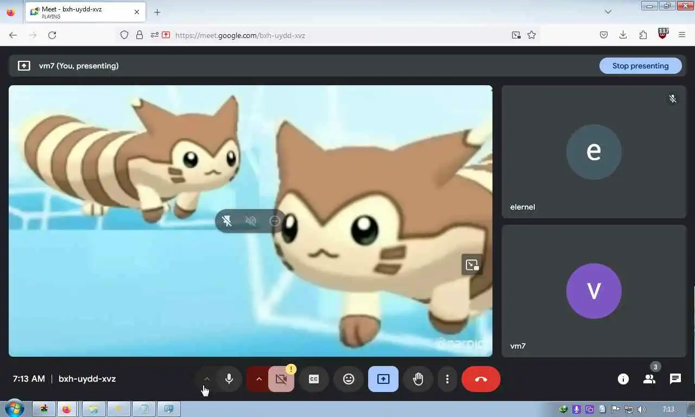Click the uBlock Origin extension icon

click(x=662, y=34)
